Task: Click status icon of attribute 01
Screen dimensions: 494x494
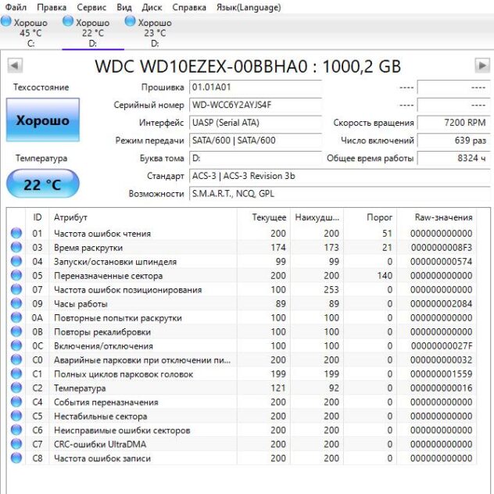Action: [16, 233]
